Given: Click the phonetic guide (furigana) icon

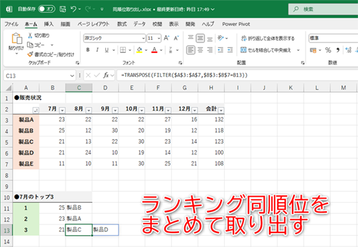Looking at the screenshot, I should [x=170, y=50].
